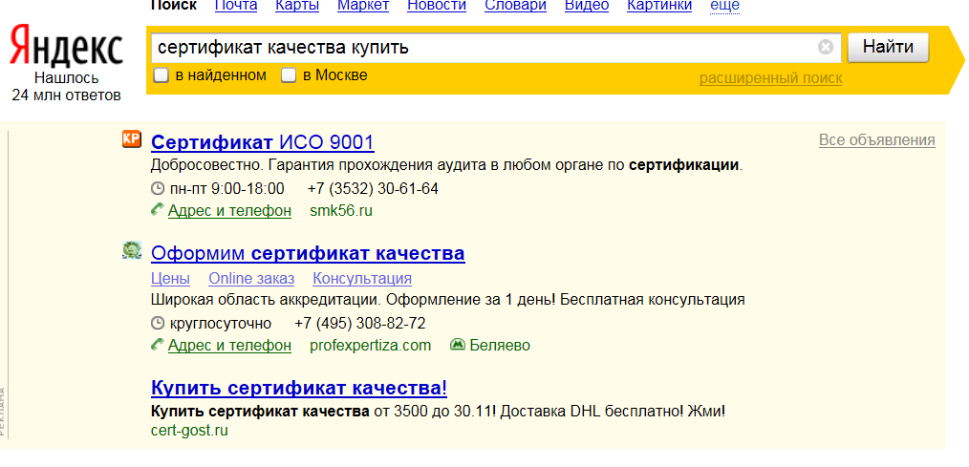Screen dimensions: 969x467
Task: Click phone number +7 (495) 308-82-72
Action: point(360,323)
